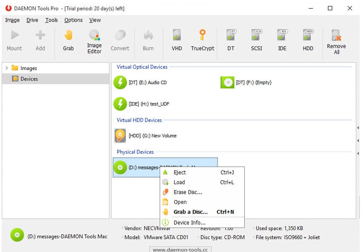Click the Virtual HDD Devices heading
Image resolution: width=361 pixels, height=252 pixels.
(139, 120)
